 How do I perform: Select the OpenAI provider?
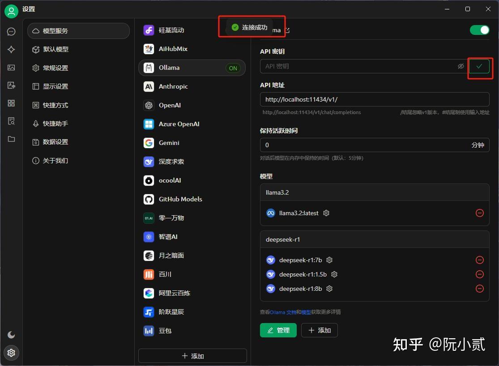(192, 105)
